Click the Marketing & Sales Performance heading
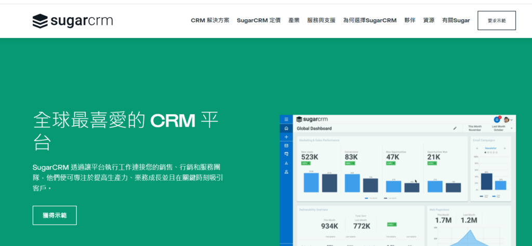This screenshot has height=246, width=532. (x=320, y=140)
